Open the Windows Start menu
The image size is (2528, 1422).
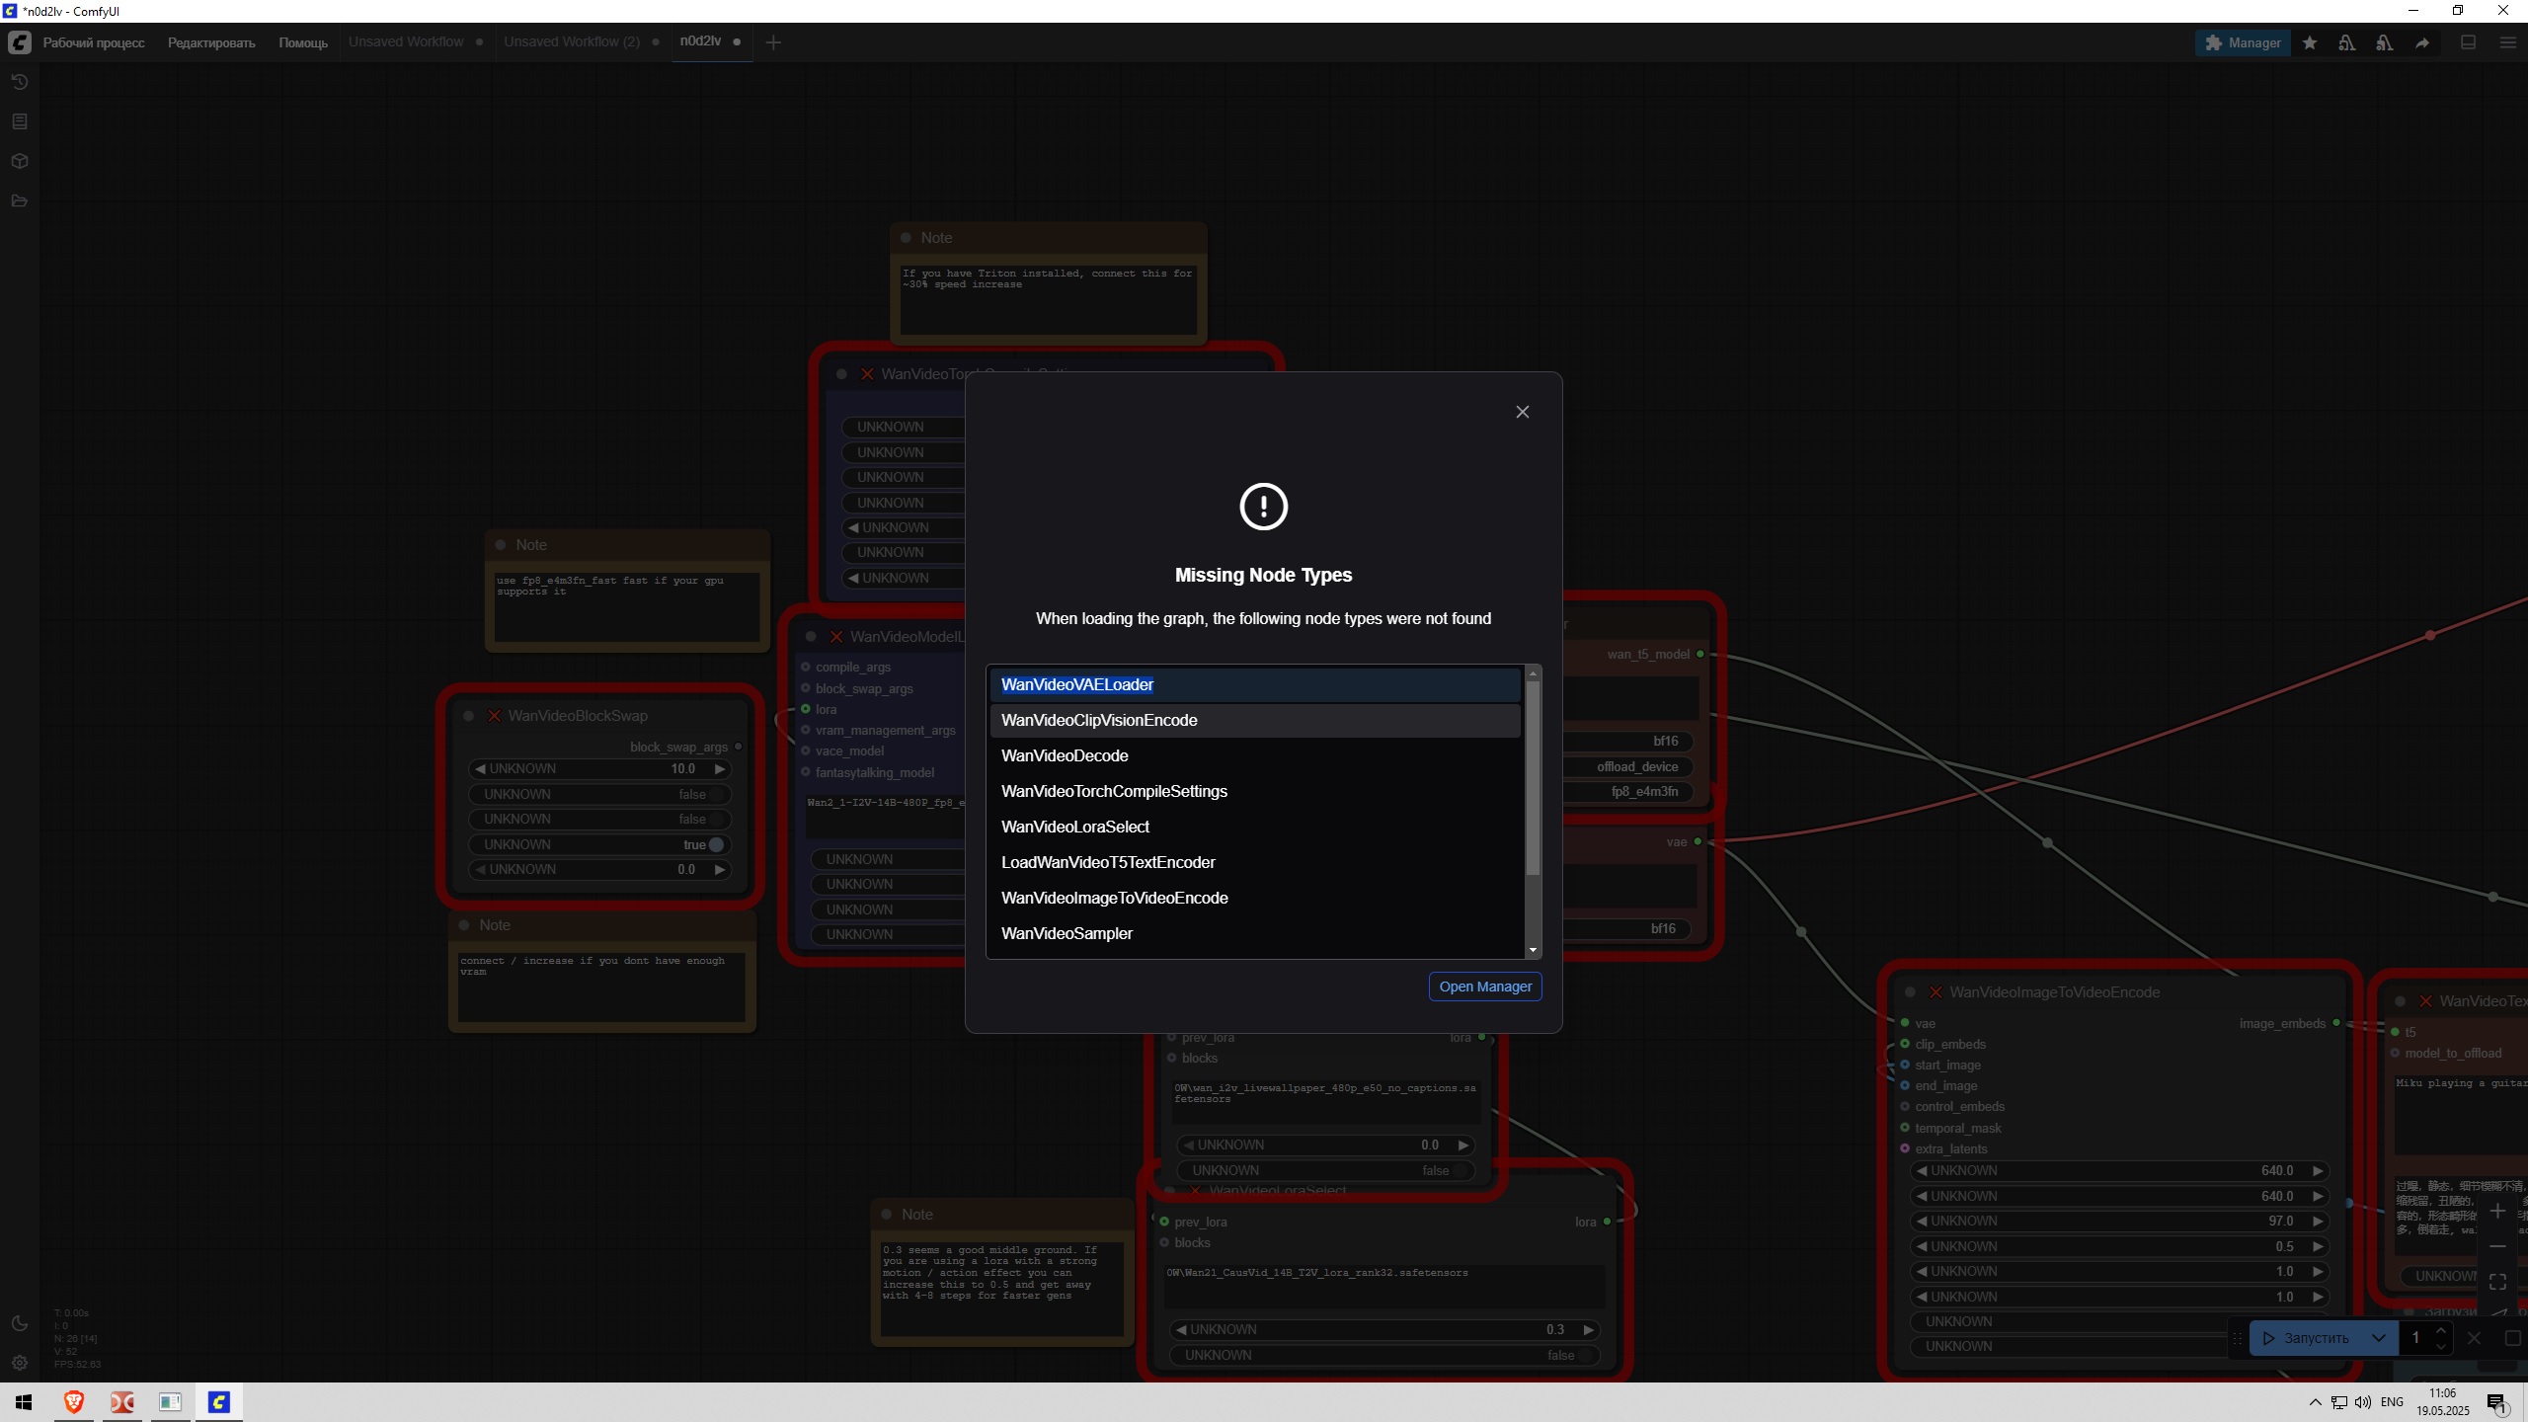(x=24, y=1402)
